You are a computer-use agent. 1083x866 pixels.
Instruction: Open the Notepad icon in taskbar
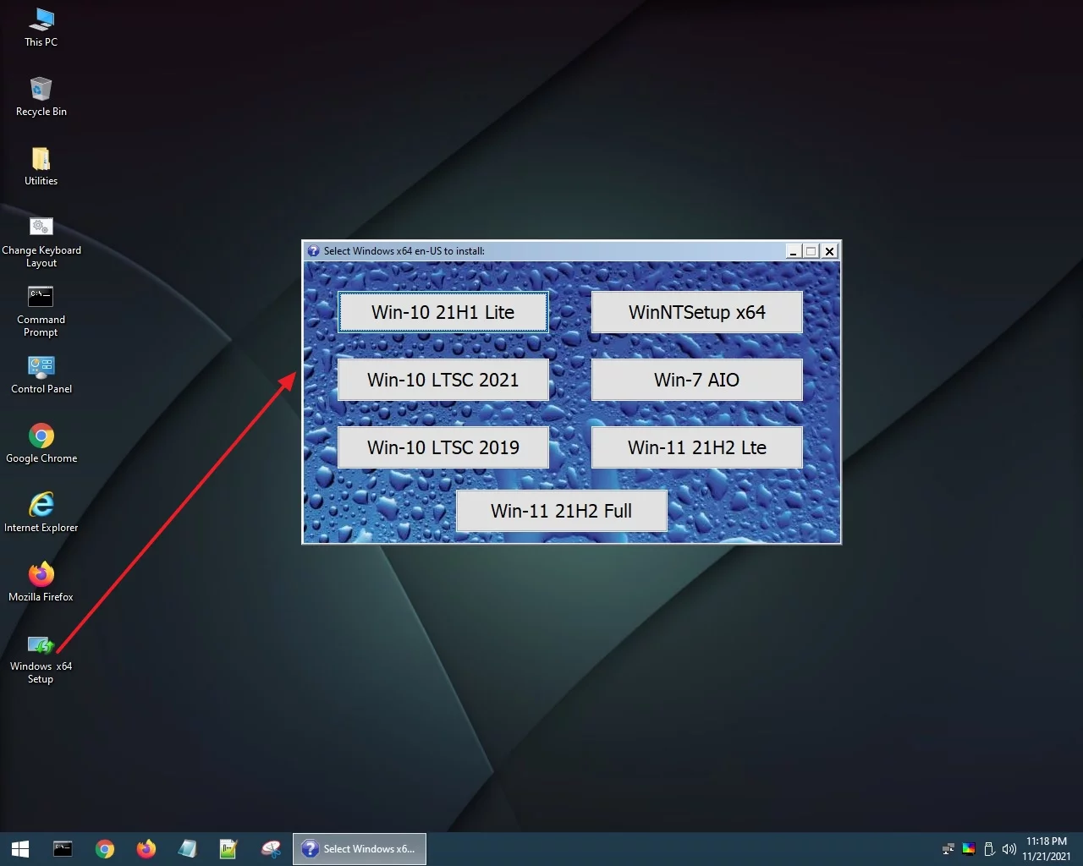tap(188, 849)
